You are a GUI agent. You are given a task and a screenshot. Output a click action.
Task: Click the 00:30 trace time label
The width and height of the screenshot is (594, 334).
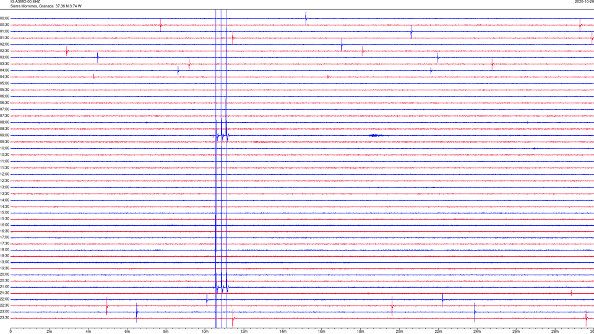tap(4, 25)
